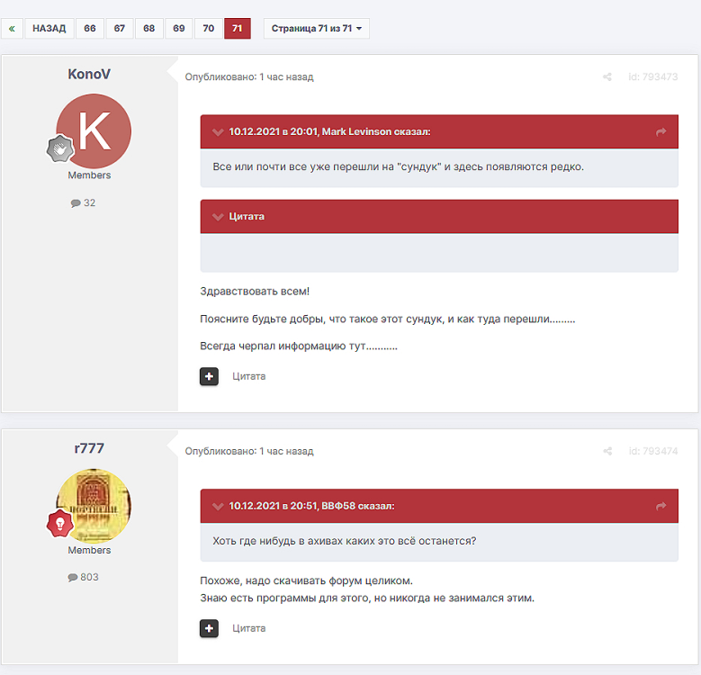Viewport: 701px width, 675px height.
Task: Click KonoV's rank badge icon
Action: 60,148
